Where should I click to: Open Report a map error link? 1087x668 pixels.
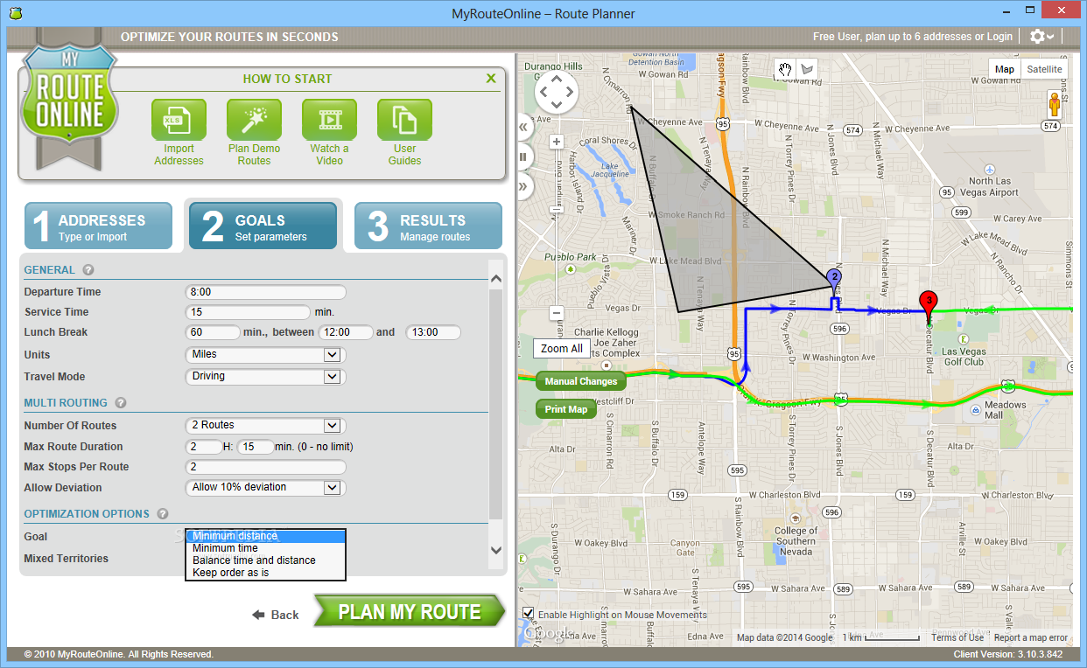click(1031, 637)
